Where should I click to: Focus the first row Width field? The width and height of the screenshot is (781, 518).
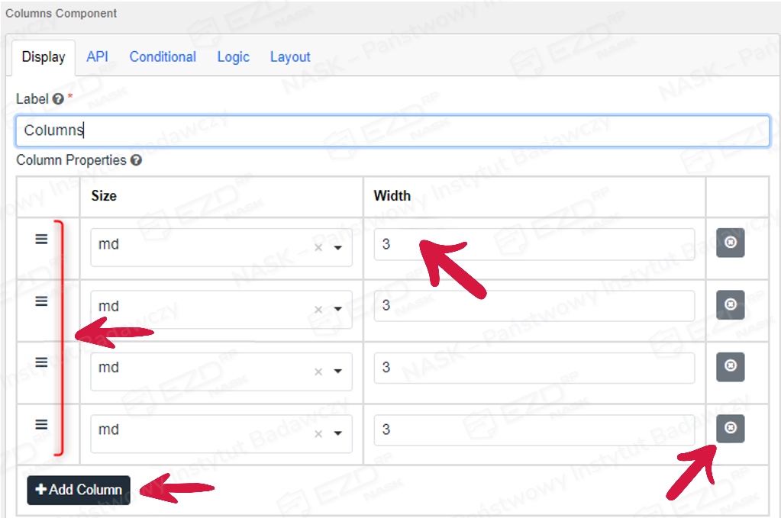(x=534, y=244)
